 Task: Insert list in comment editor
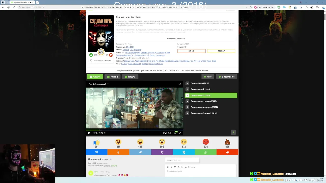[186, 167]
